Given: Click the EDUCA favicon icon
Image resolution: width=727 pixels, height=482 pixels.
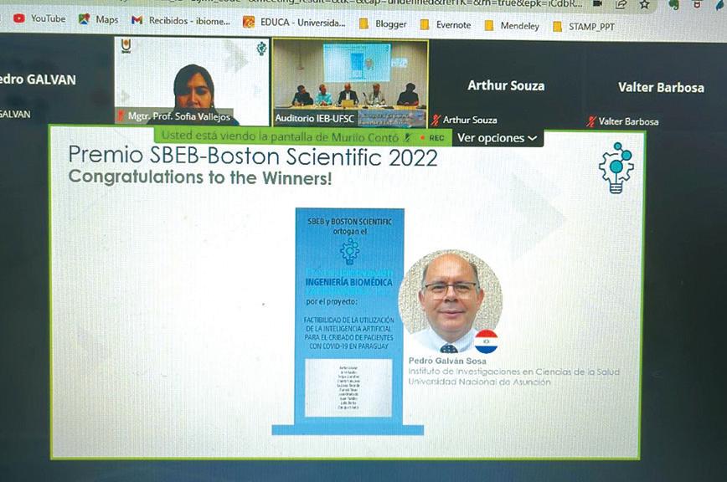Looking at the screenshot, I should [249, 22].
